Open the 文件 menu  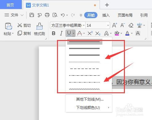(14, 15)
